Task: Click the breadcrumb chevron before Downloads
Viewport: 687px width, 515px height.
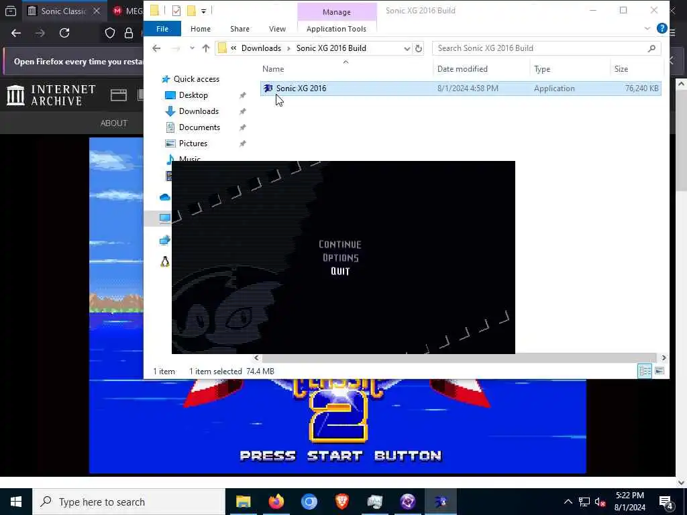Action: click(x=233, y=48)
